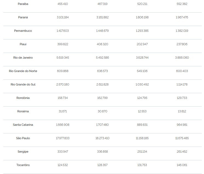The width and height of the screenshot is (204, 174).
Task: Select the Rio Grande do Norte label
Action: (x=23, y=71)
